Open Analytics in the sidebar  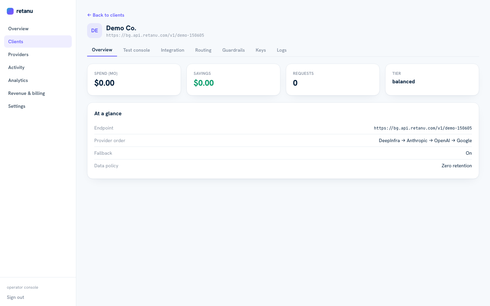point(38,80)
